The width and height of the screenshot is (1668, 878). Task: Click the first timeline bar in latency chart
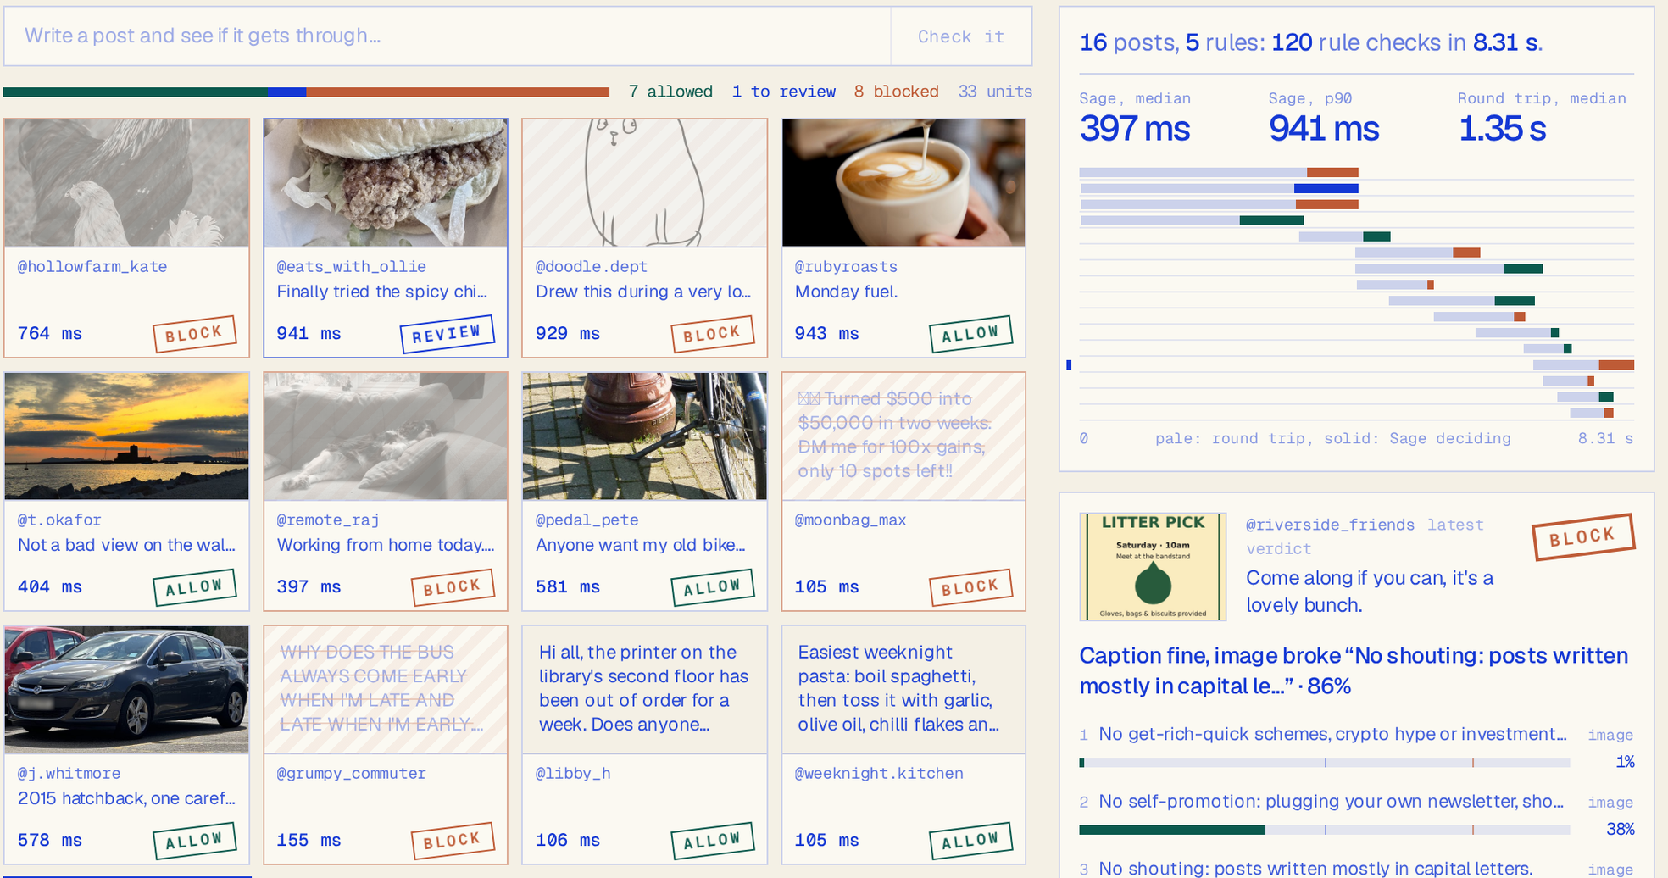pyautogui.click(x=1219, y=173)
